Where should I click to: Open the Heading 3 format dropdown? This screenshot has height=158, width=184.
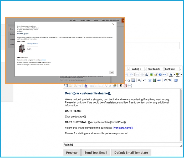(138, 69)
